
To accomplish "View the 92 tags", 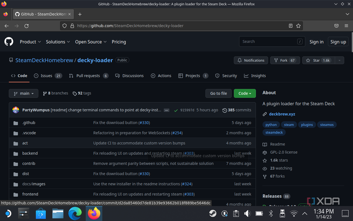I will 82,93.
